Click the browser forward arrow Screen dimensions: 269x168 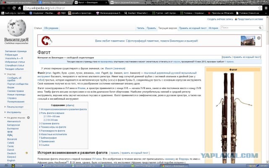click(8, 8)
